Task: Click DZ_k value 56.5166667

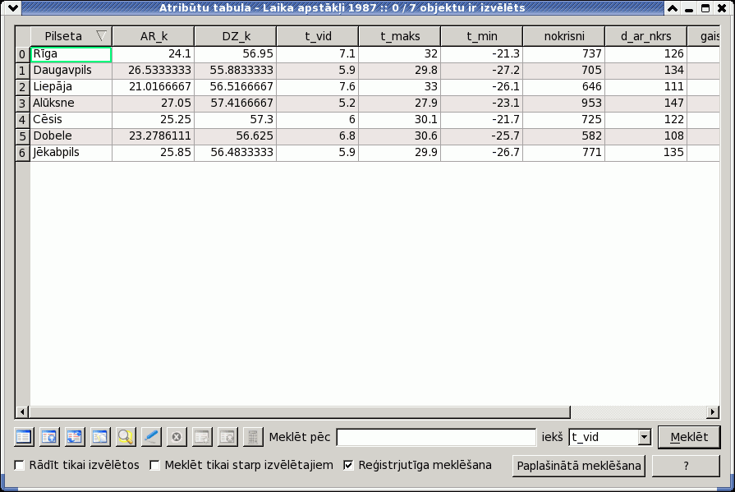Action: click(x=236, y=87)
